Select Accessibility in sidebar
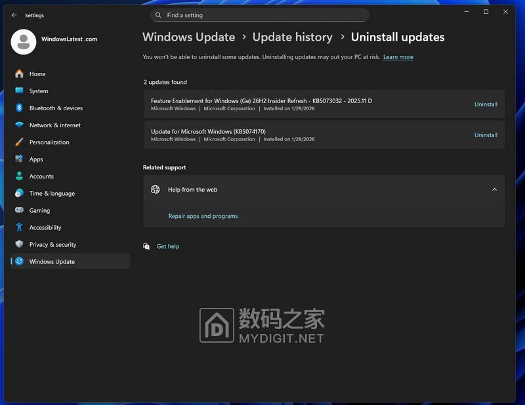 pyautogui.click(x=70, y=228)
